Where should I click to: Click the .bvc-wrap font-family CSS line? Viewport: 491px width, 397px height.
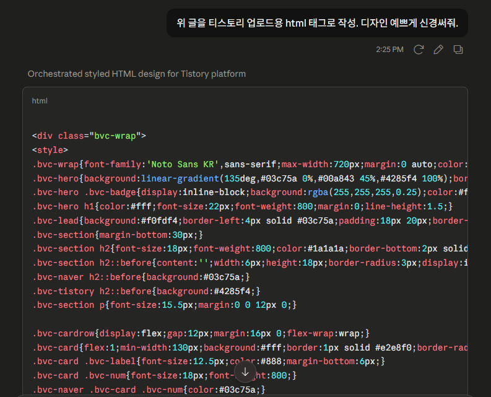[250, 164]
